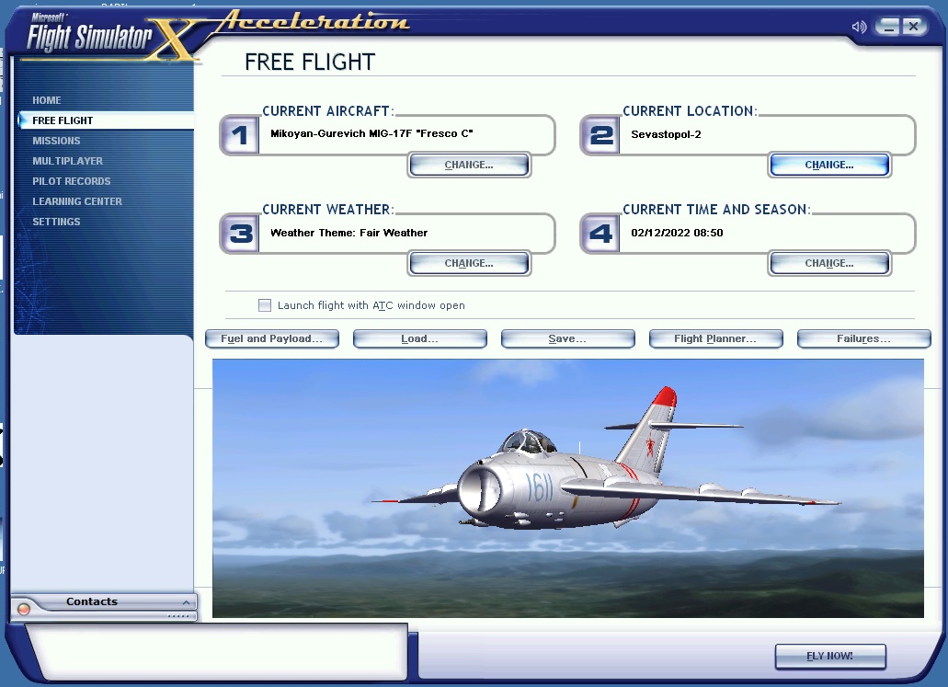
Task: Click the CURRENT WEATHER label
Action: coord(327,210)
